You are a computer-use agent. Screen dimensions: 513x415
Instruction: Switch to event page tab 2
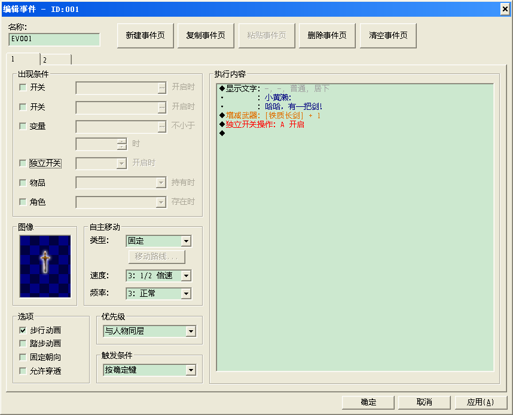(x=56, y=60)
